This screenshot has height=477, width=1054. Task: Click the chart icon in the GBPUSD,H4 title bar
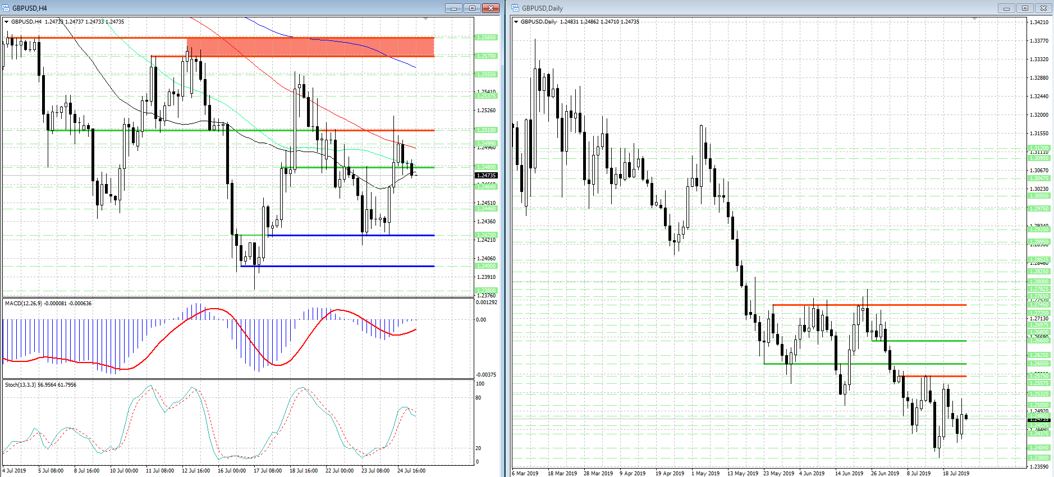point(6,8)
